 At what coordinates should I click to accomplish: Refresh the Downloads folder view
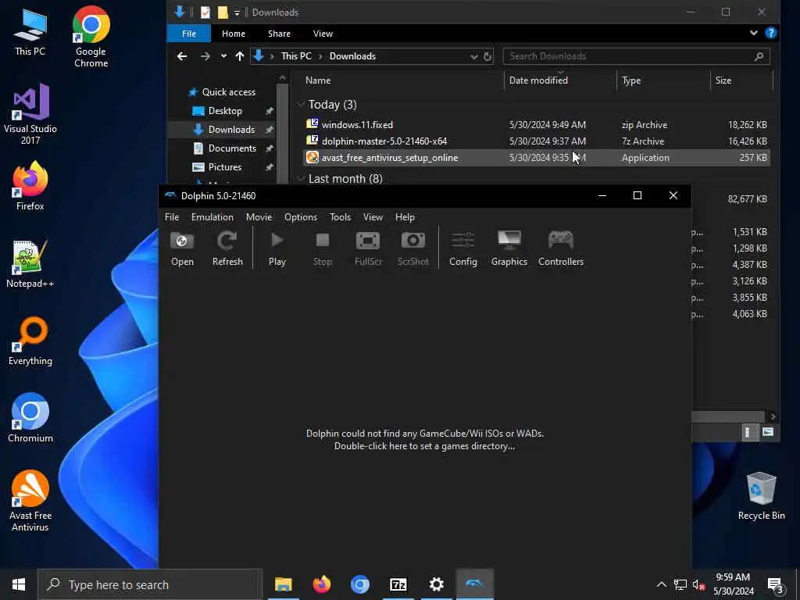487,56
